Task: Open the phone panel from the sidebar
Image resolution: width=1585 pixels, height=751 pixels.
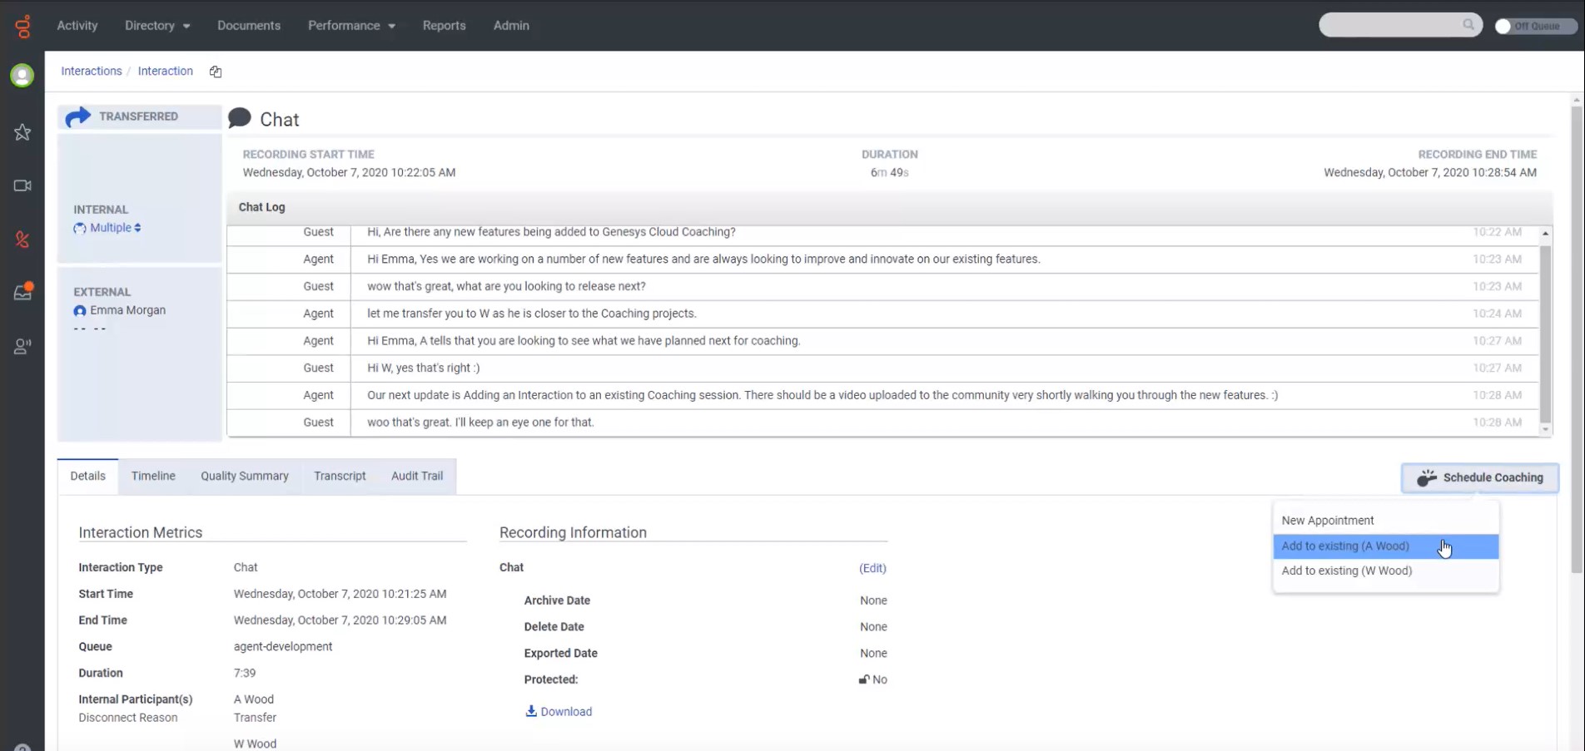Action: point(22,240)
